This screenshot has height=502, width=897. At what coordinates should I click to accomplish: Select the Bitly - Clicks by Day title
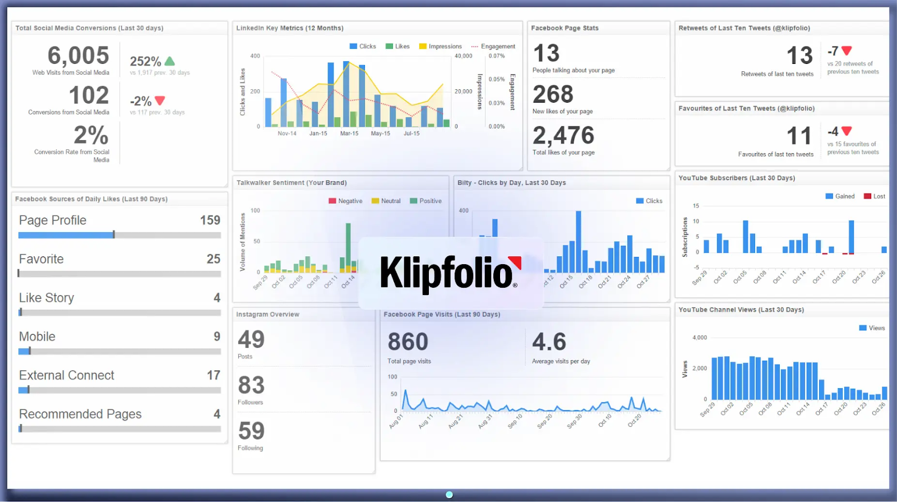(x=511, y=183)
